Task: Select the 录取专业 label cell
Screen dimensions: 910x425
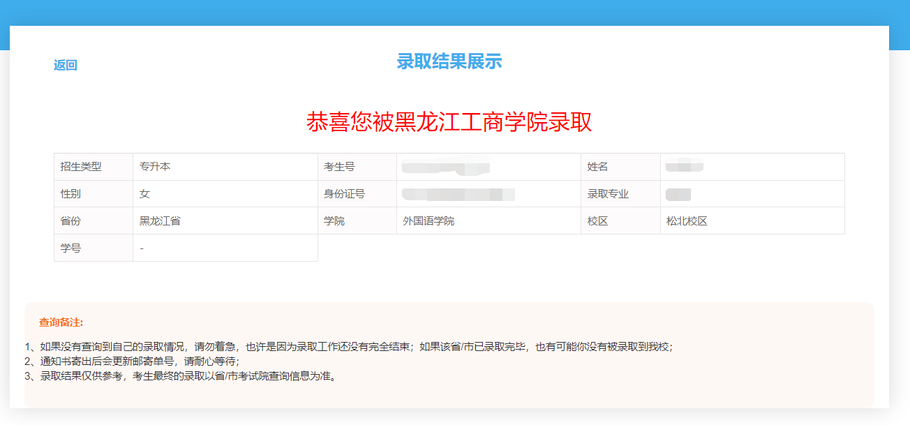Action: 621,194
